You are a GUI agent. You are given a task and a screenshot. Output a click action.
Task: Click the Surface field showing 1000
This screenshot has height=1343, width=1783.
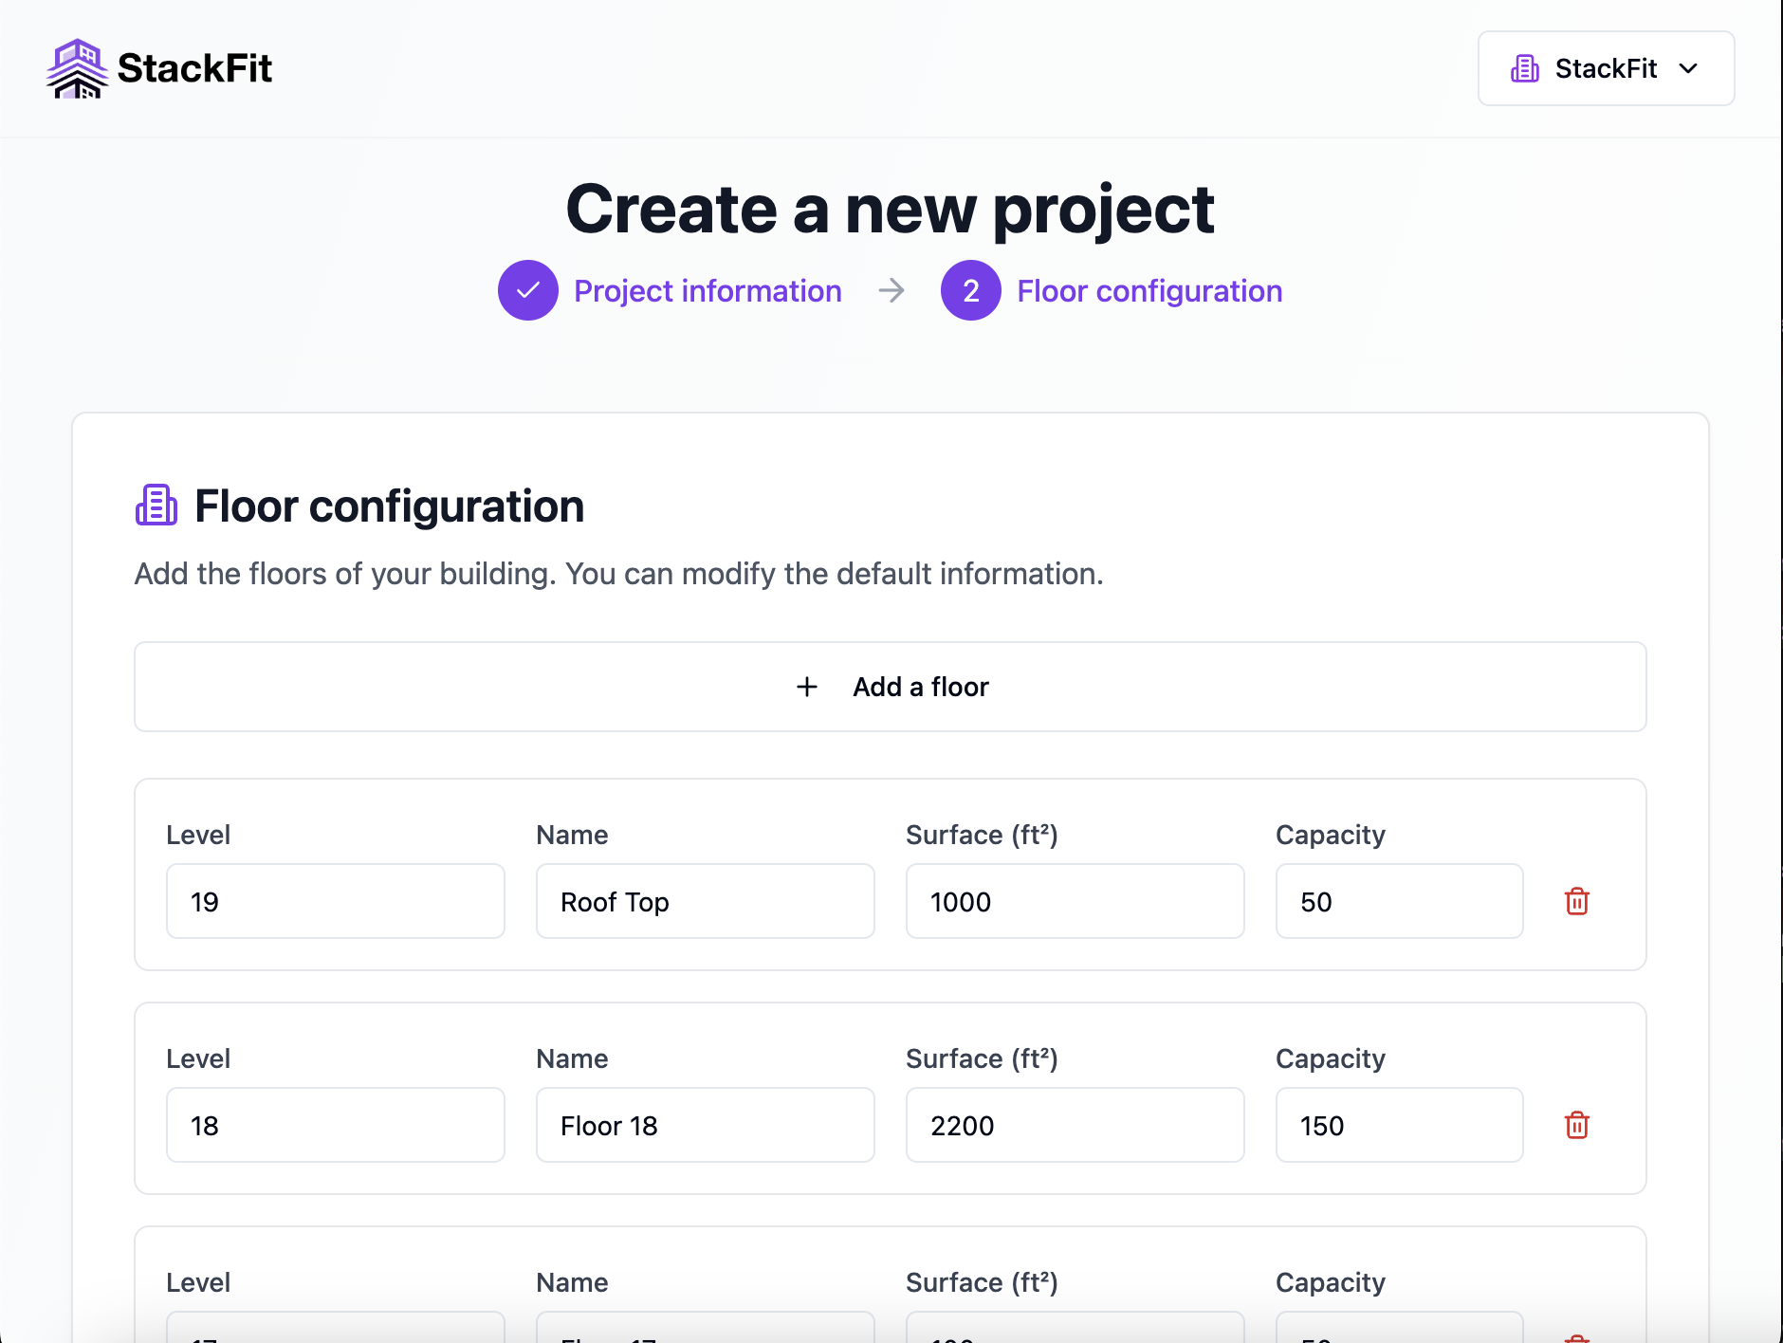(1075, 901)
